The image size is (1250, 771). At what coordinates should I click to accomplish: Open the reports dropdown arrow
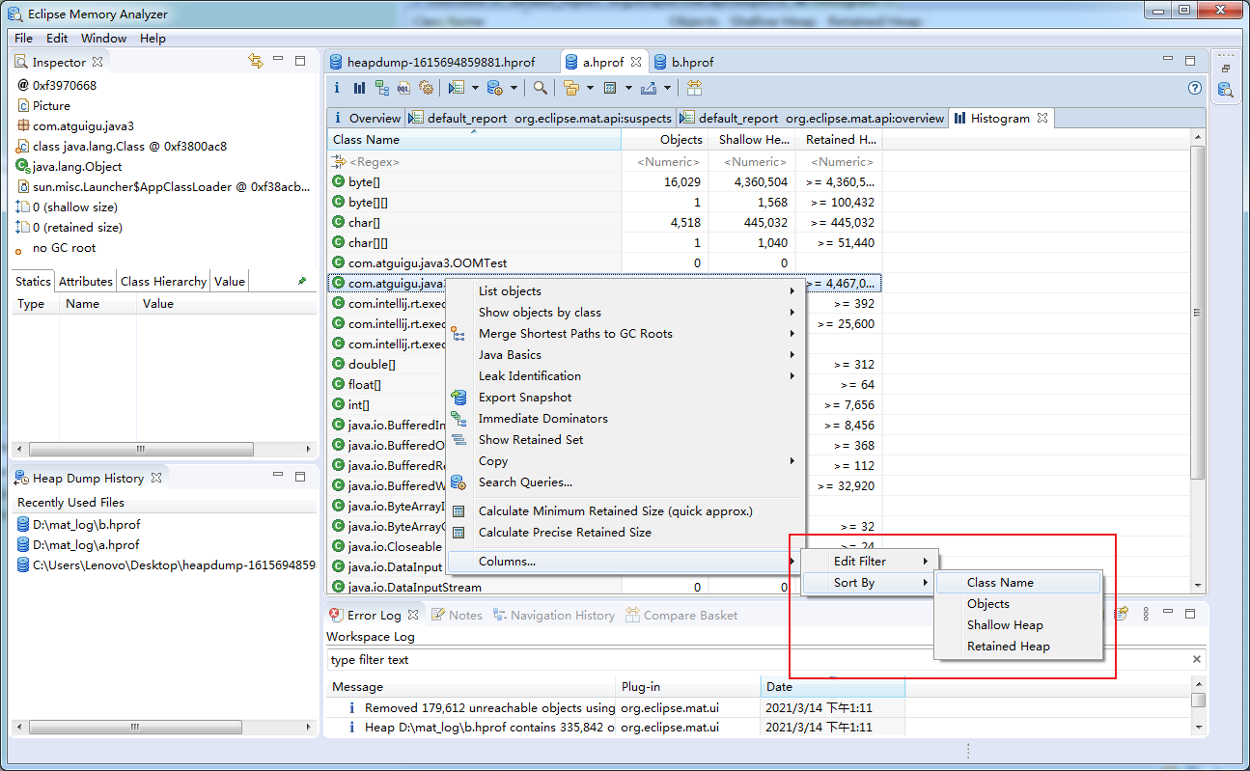475,88
